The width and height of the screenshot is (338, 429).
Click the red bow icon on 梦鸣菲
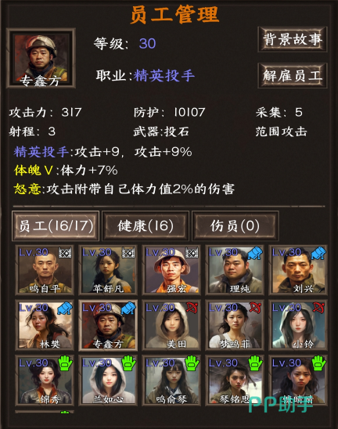pos(255,308)
